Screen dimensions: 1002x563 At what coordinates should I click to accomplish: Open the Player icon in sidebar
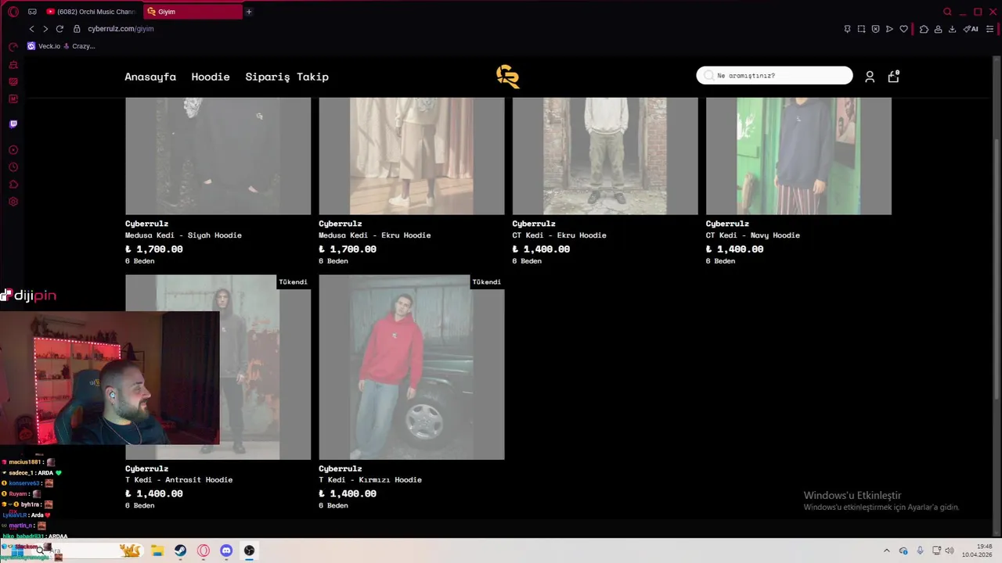coord(13,149)
